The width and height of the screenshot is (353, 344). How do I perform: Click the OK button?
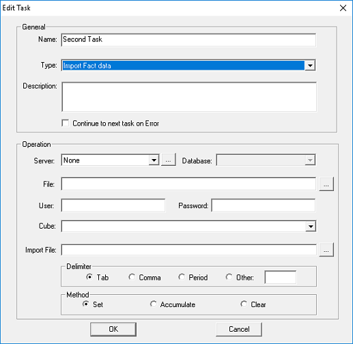113,329
